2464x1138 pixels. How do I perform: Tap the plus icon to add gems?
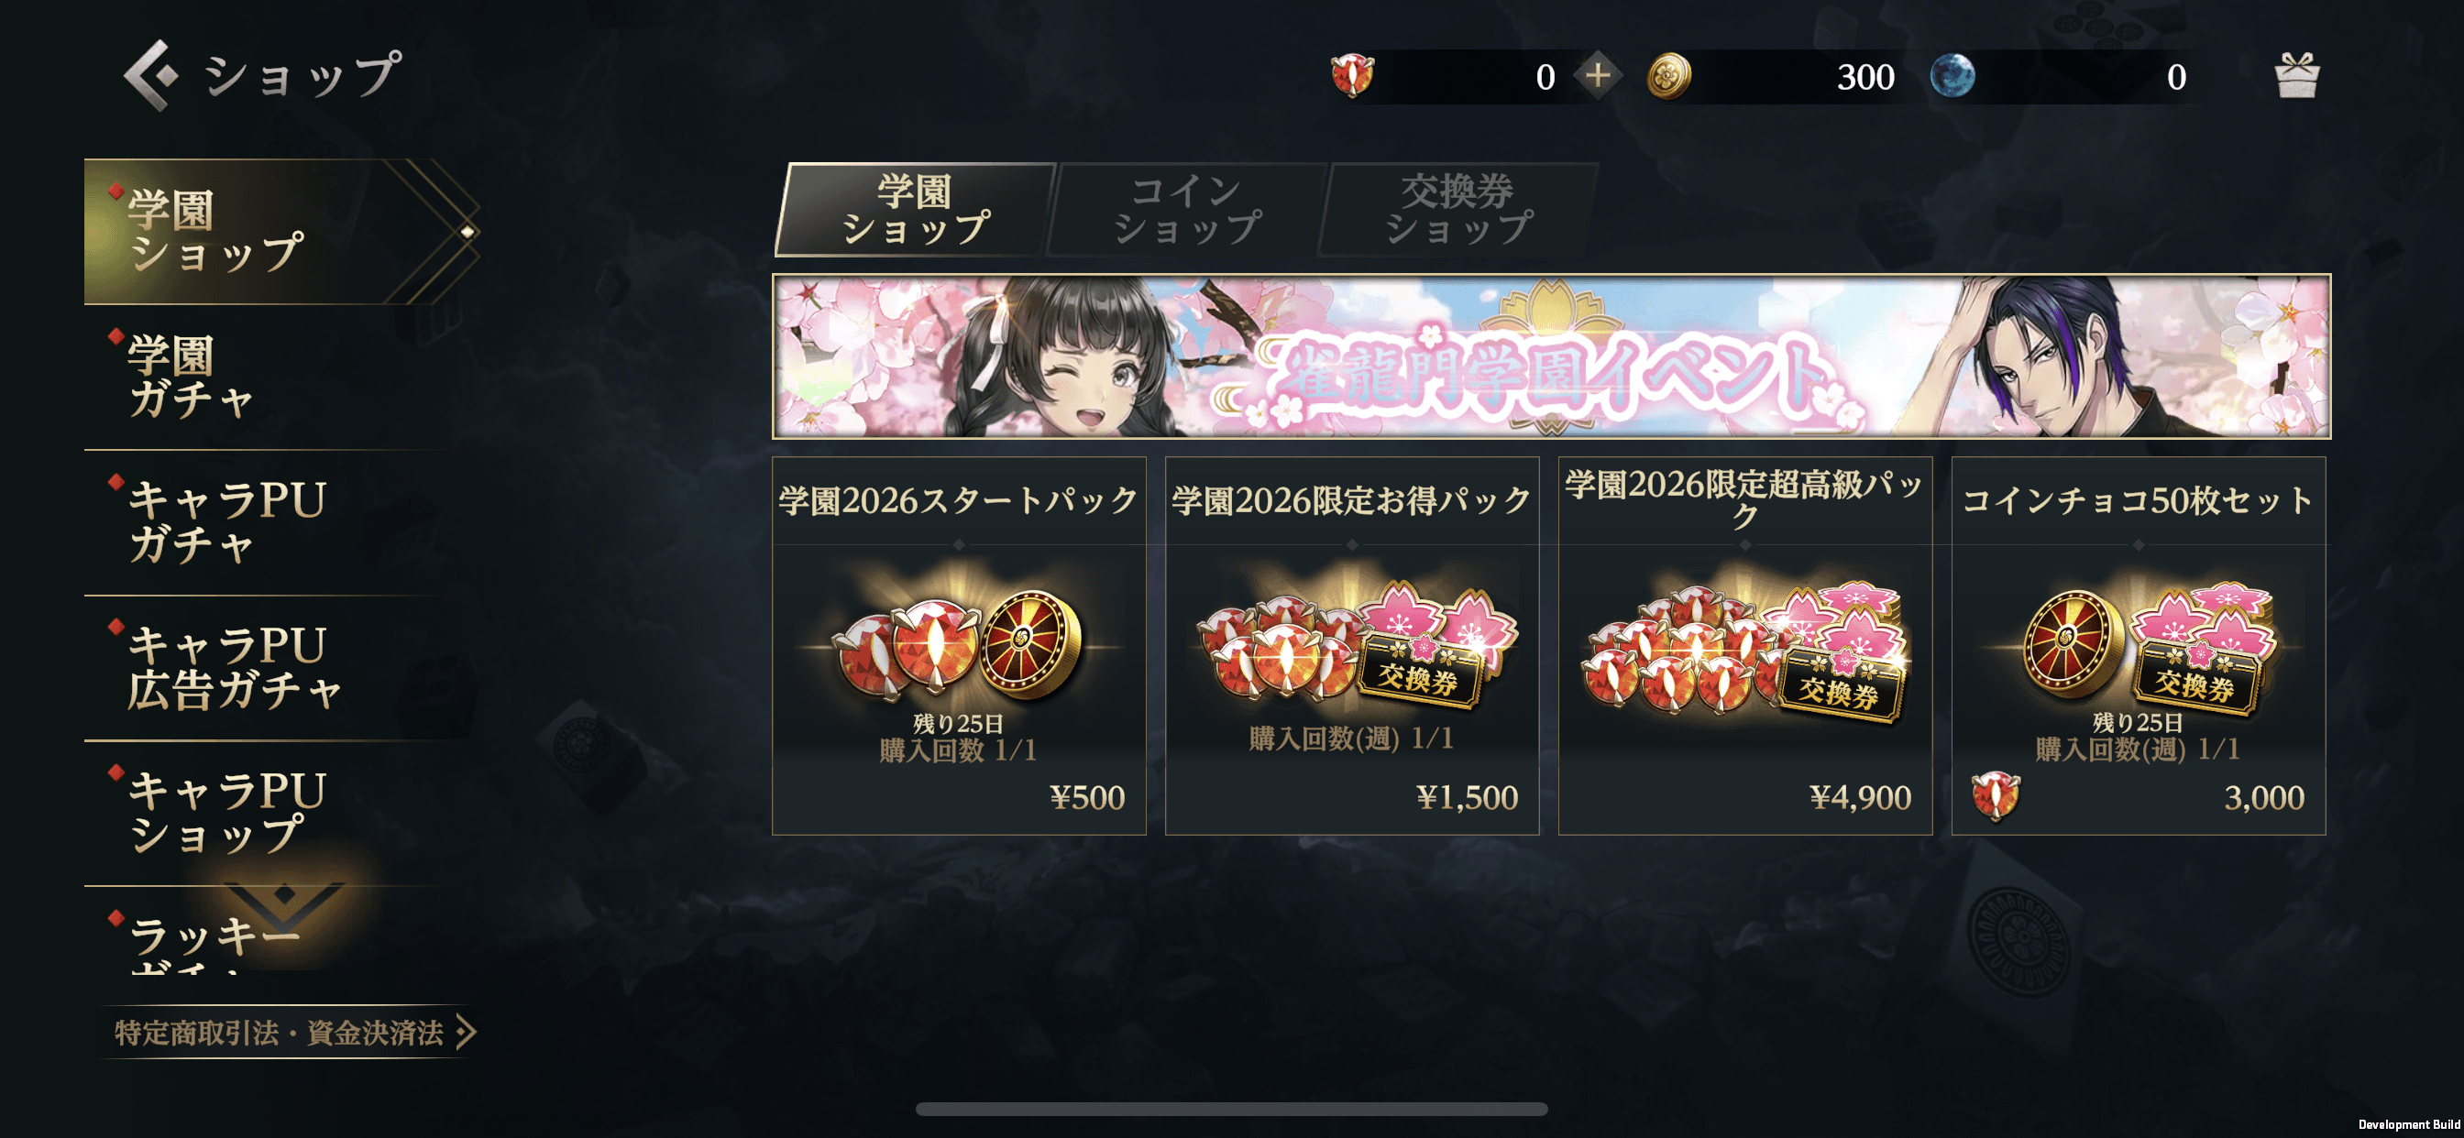(x=1598, y=75)
